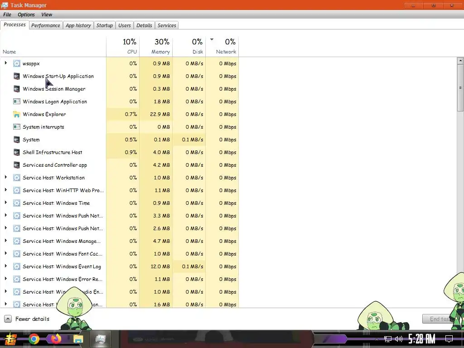Switch to the Details tab
The height and width of the screenshot is (348, 464).
(x=144, y=25)
